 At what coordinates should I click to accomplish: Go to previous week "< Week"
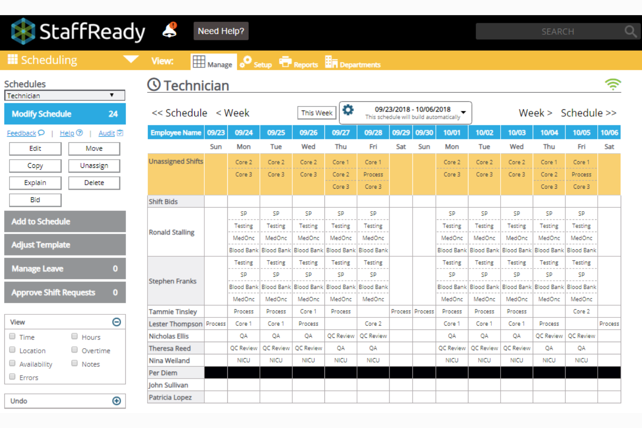pos(233,113)
